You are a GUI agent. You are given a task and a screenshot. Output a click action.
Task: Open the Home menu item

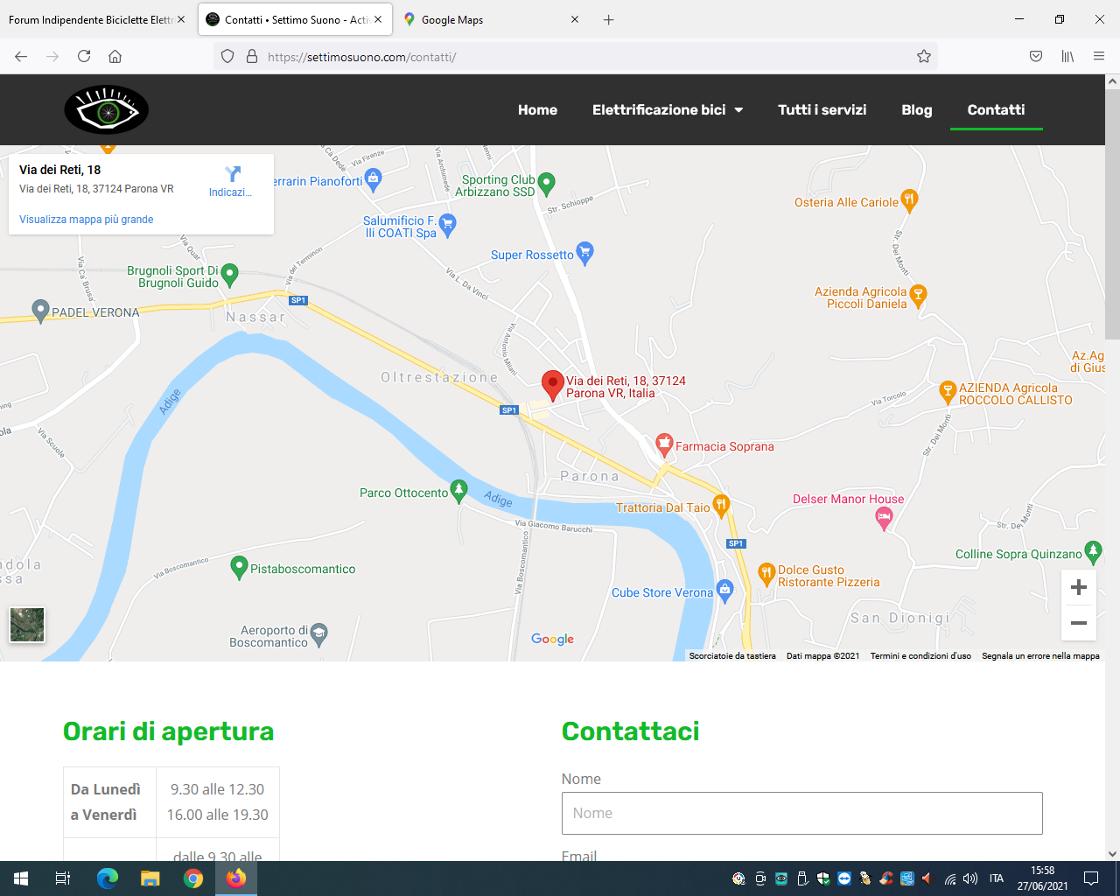pyautogui.click(x=537, y=110)
